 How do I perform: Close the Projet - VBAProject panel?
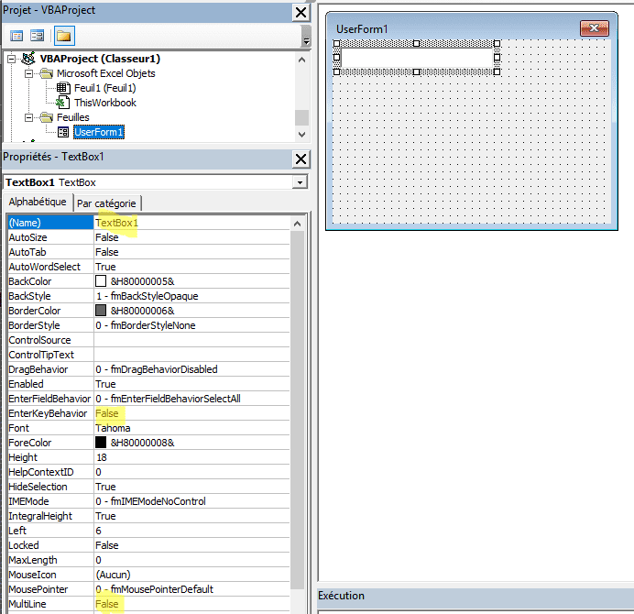pyautogui.click(x=301, y=12)
